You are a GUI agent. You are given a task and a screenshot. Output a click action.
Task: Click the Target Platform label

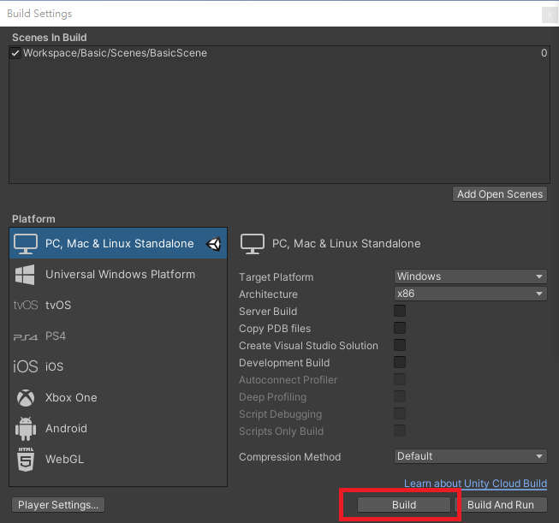click(x=277, y=277)
